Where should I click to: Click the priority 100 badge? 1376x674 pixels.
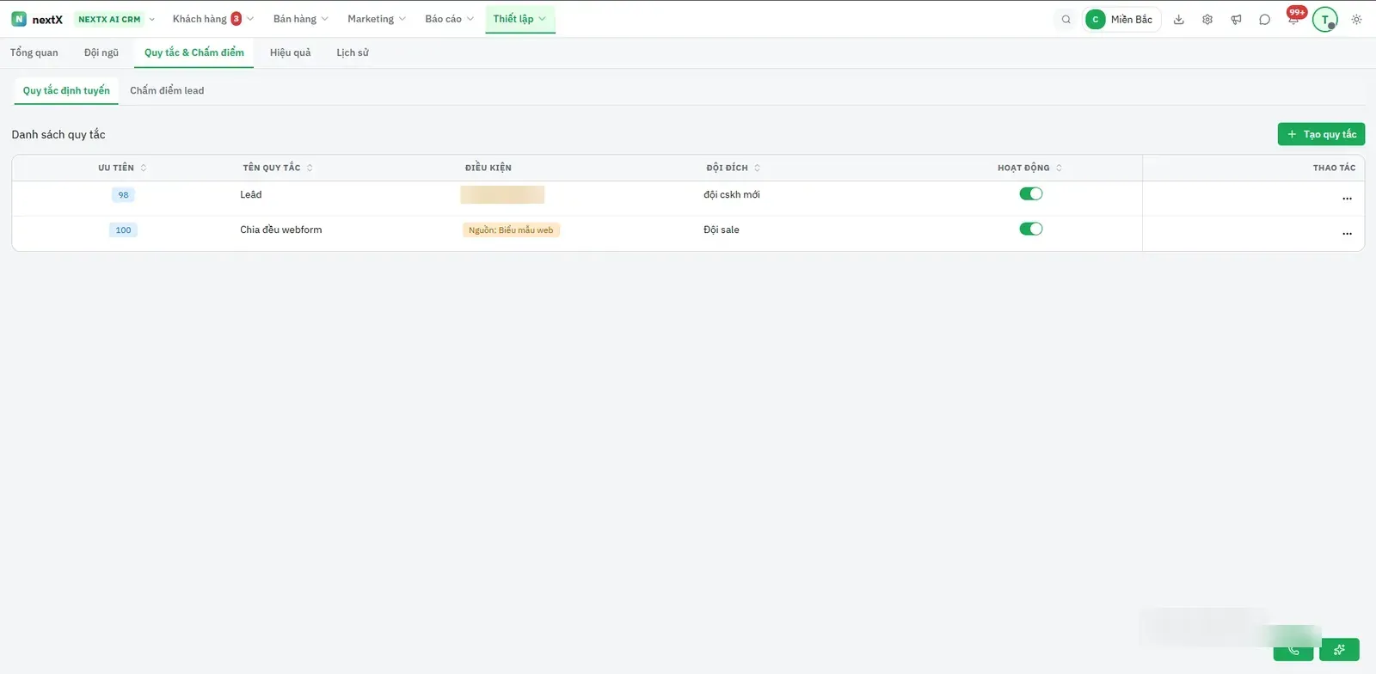coord(123,230)
